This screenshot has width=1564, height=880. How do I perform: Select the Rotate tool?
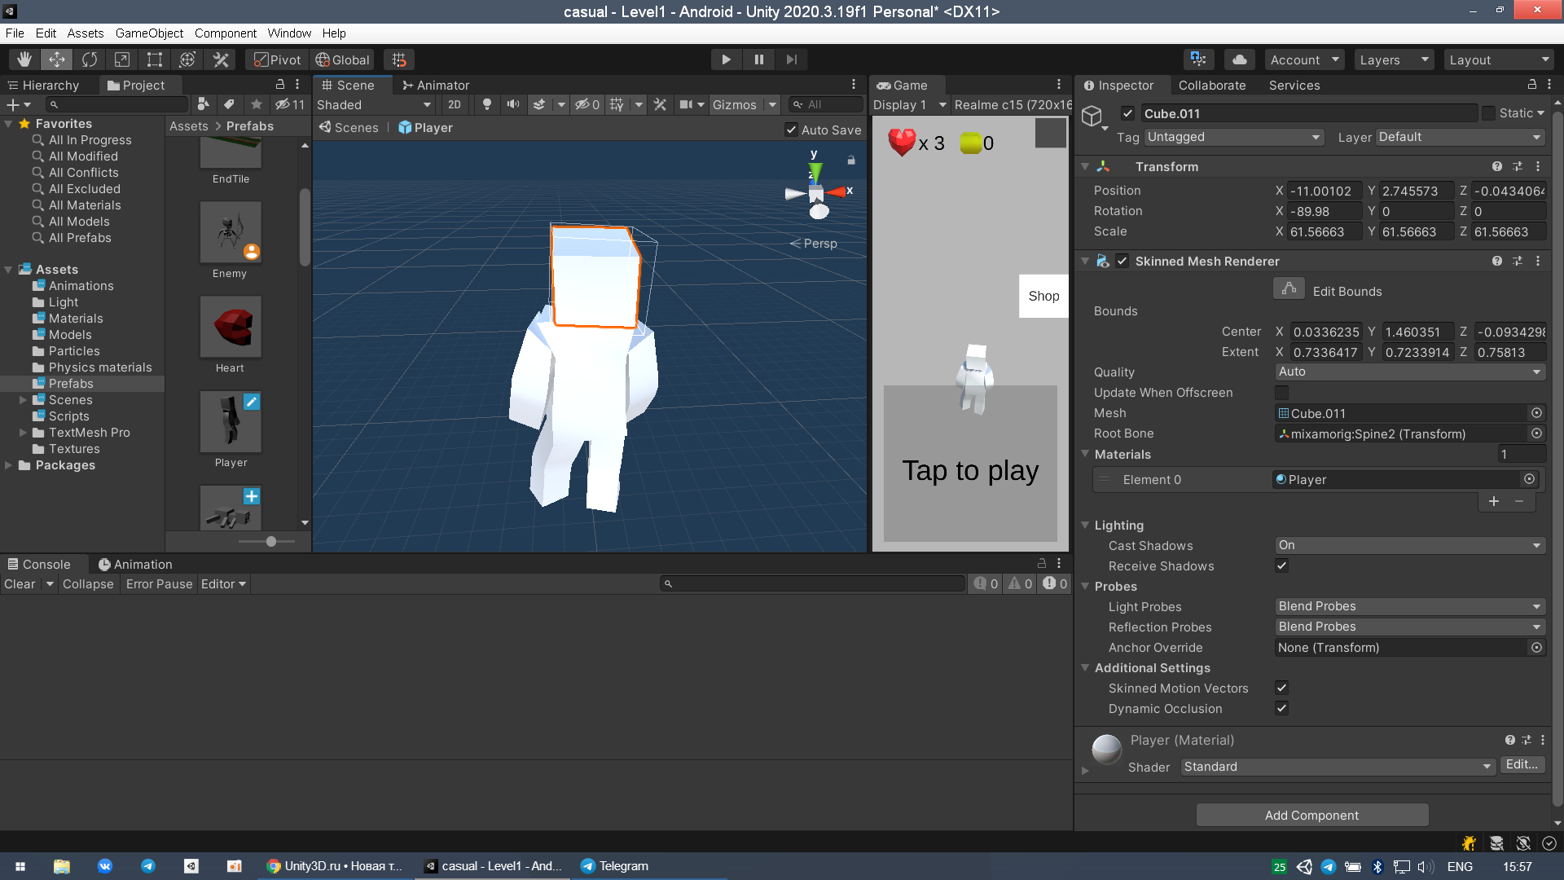[90, 59]
